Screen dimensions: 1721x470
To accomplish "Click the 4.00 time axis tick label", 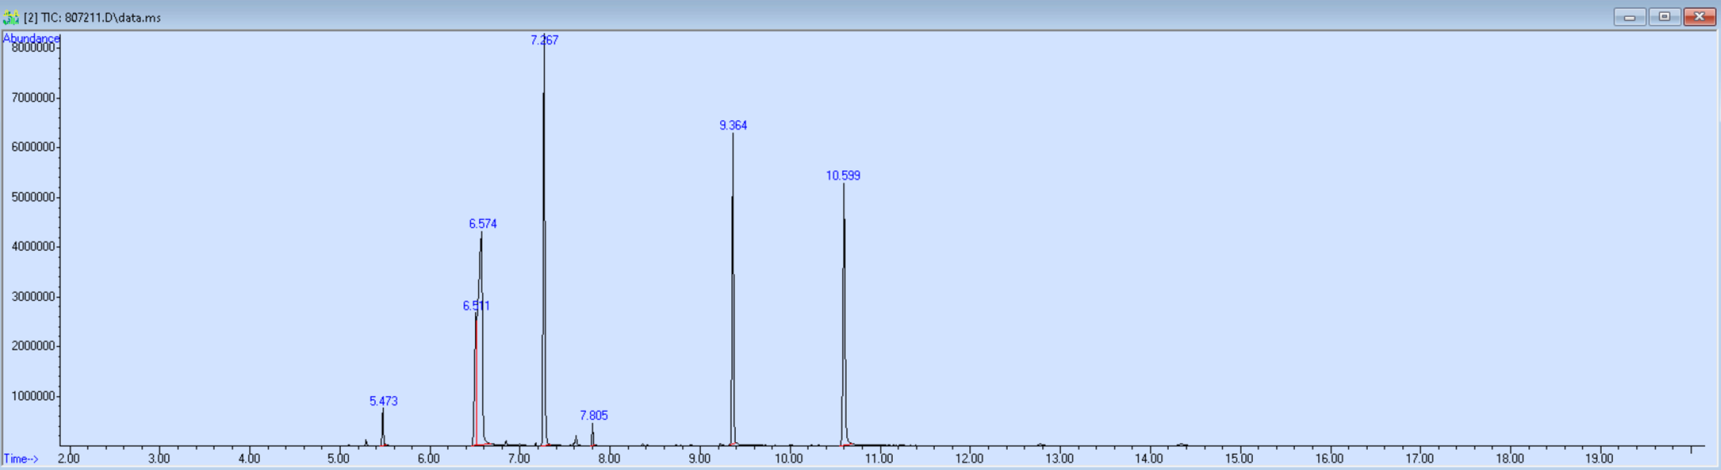I will (249, 459).
